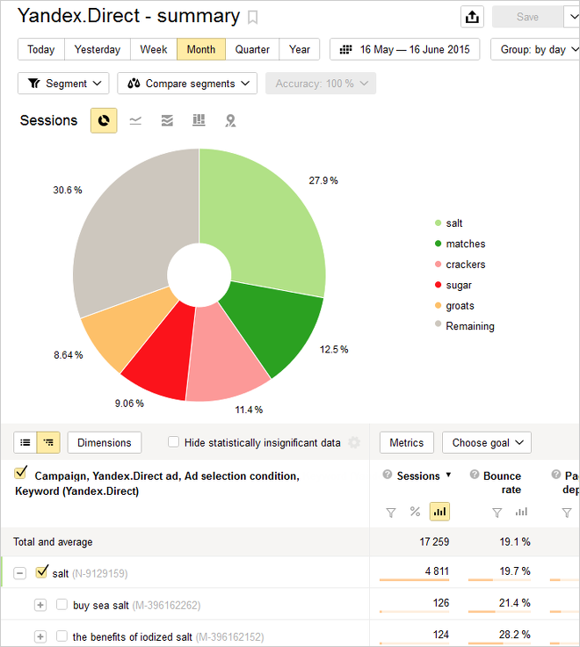Open the Segment dropdown
The image size is (580, 647).
(x=63, y=84)
